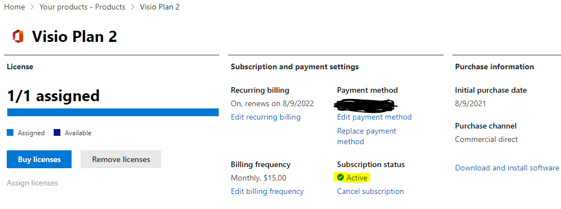Click the light blue Assigned legend square
The width and height of the screenshot is (561, 209).
click(x=10, y=133)
